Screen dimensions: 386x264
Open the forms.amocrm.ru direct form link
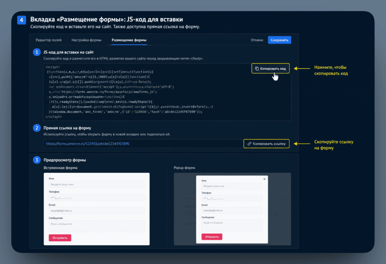coord(87,144)
